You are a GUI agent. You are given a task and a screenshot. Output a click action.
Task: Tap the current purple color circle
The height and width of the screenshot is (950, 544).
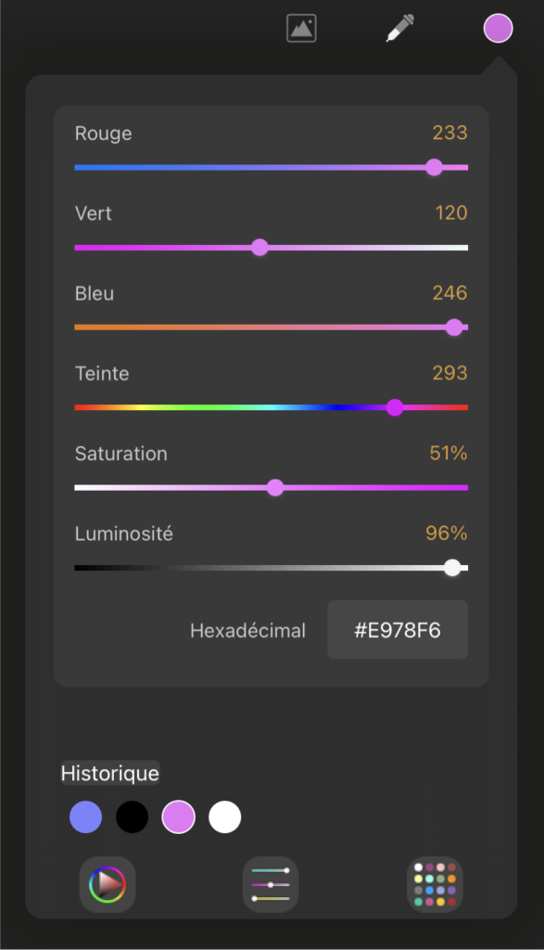498,29
